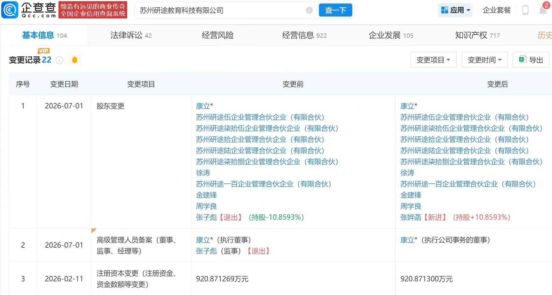
Task: Click the 变更前 column header
Action: [293, 84]
